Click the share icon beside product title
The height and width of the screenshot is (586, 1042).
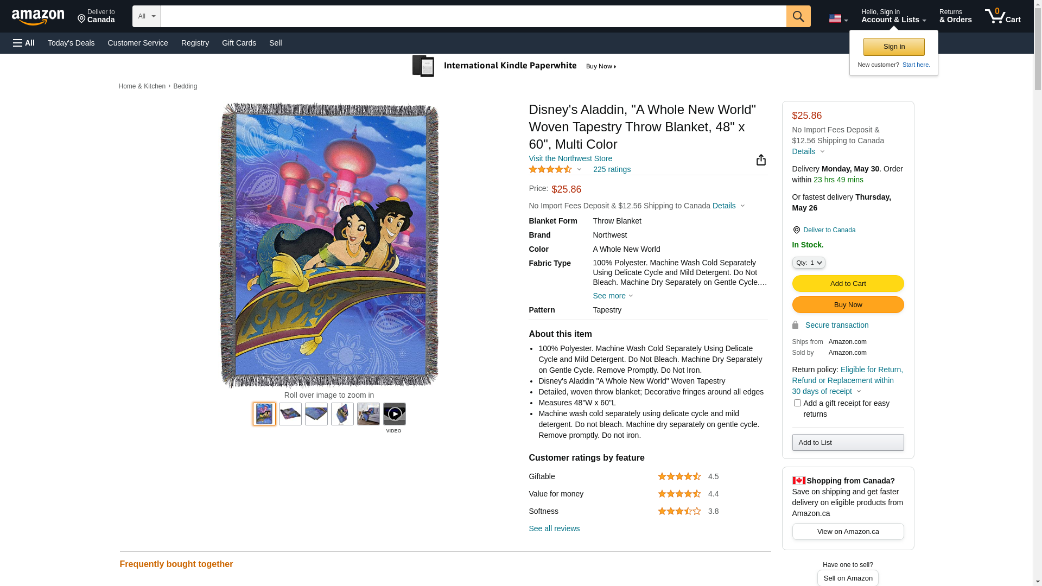coord(761,160)
